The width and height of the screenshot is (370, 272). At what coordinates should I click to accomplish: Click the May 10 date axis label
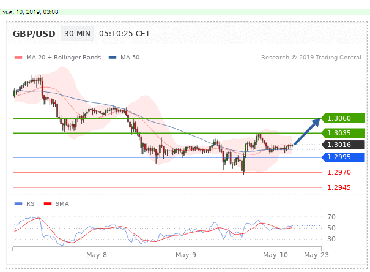pos(275,255)
